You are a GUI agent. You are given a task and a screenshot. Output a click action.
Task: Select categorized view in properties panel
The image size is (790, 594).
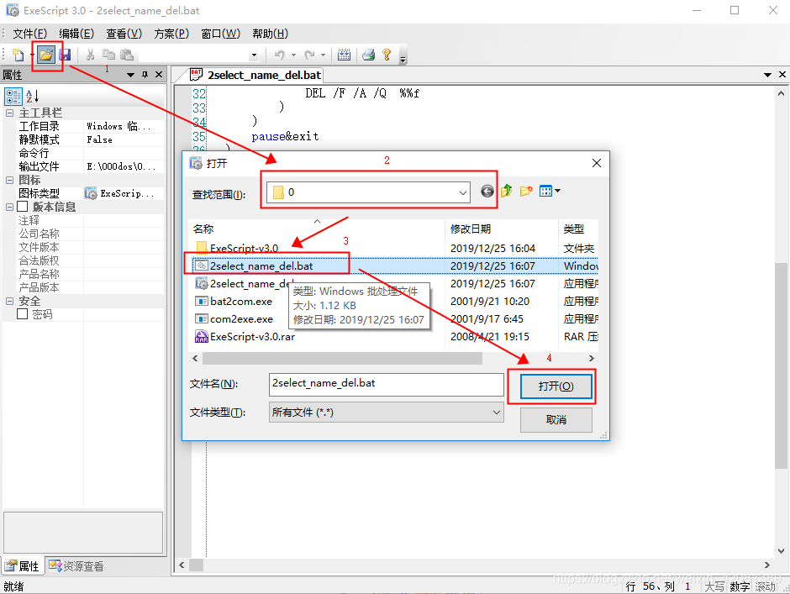[13, 97]
